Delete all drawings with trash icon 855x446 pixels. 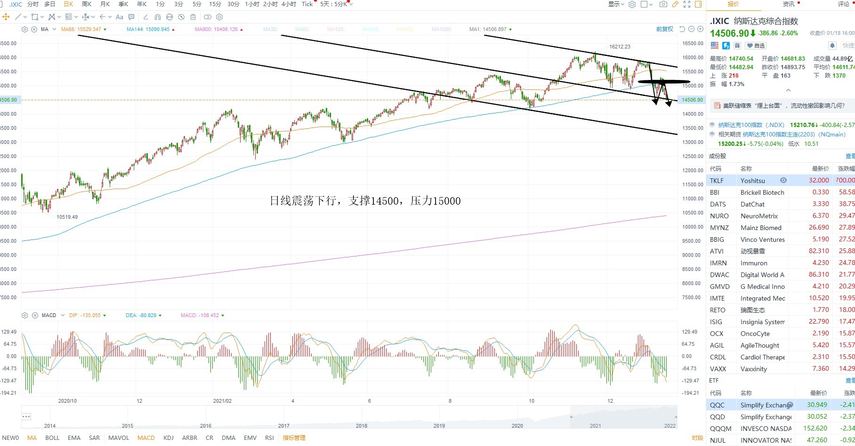point(193,17)
